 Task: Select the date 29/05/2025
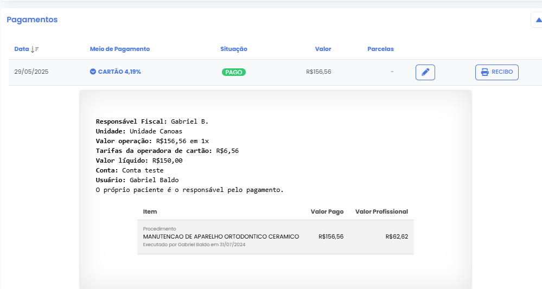(31, 72)
